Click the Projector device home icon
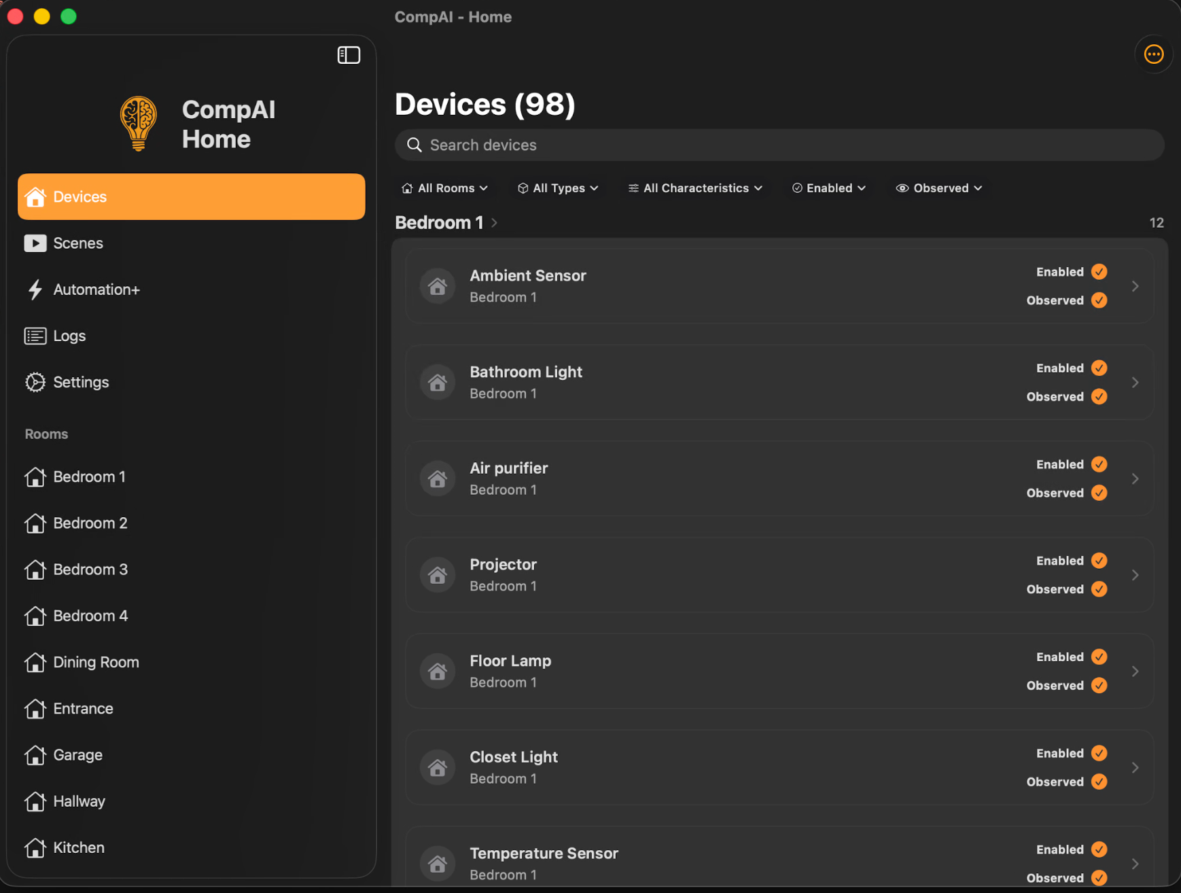 [x=438, y=575]
